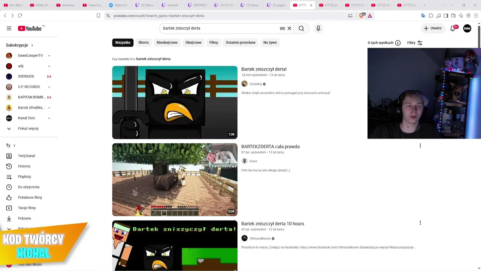Select the Nieobejrzane filter chip
Viewport: 481px width, 271px height.
tap(167, 43)
